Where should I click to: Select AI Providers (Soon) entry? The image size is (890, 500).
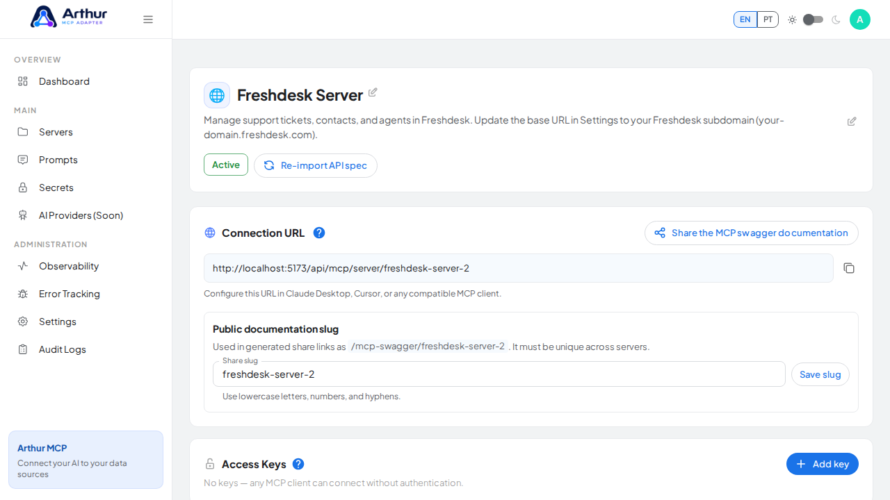point(86,215)
